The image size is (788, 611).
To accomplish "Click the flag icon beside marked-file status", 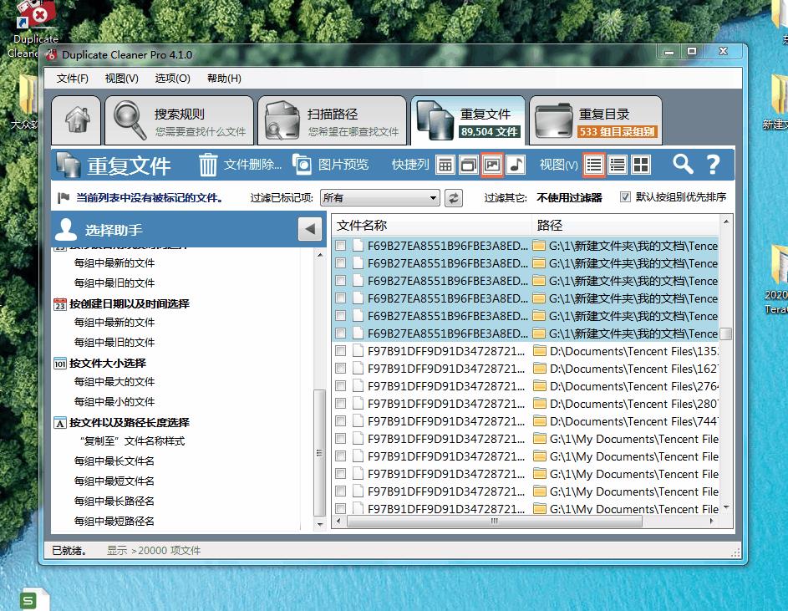I will pyautogui.click(x=64, y=197).
